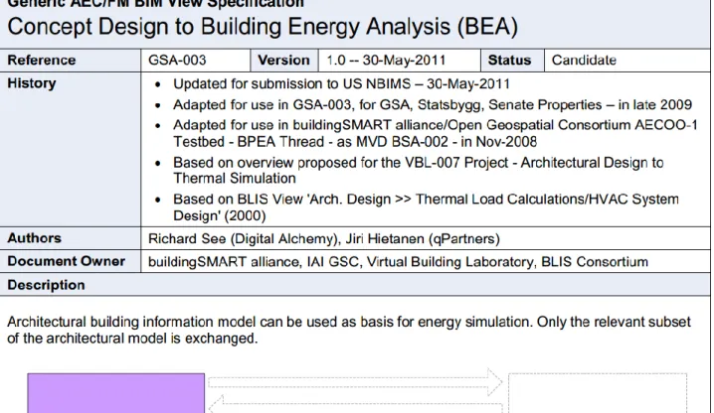
Task: Select the author name Richard See (Digital Alchemy)
Action: [x=243, y=239]
